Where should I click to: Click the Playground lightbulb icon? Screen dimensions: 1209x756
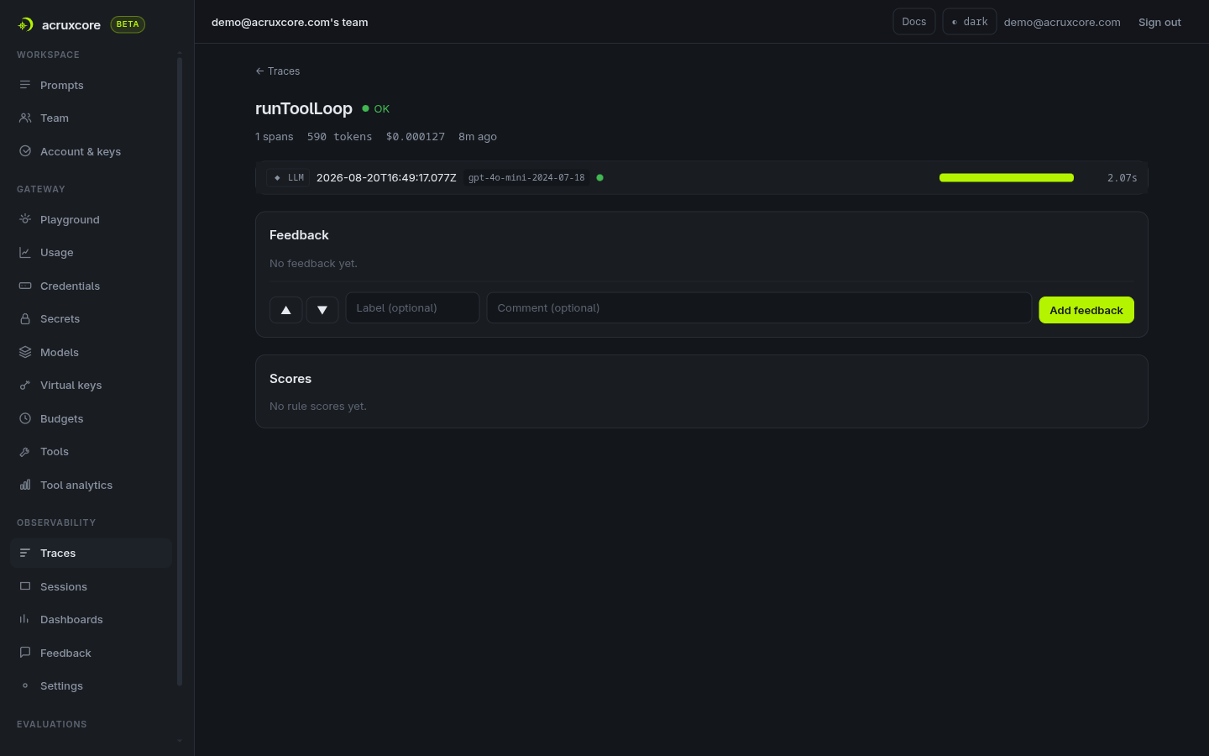(25, 219)
